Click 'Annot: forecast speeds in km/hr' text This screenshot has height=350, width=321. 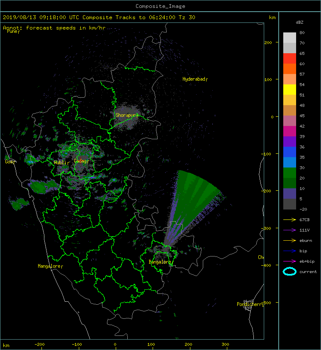54,28
